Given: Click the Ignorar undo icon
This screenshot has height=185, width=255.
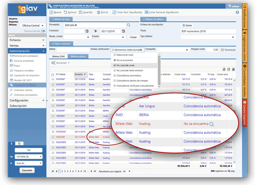Looking at the screenshot, I should click(65, 12).
